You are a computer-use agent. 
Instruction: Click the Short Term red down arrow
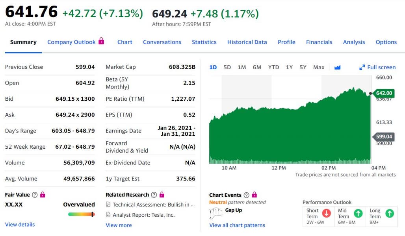point(326,213)
